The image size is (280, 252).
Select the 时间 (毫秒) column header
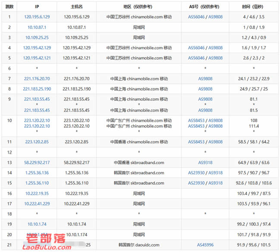click(252, 7)
